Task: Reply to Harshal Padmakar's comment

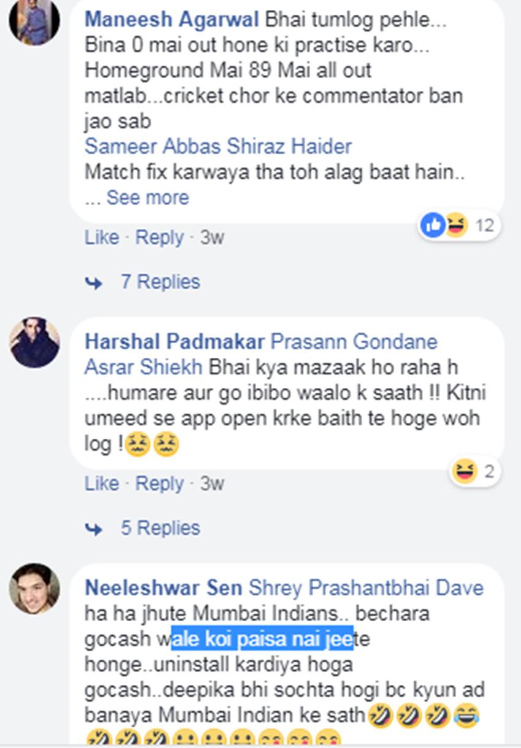Action: pos(159,484)
